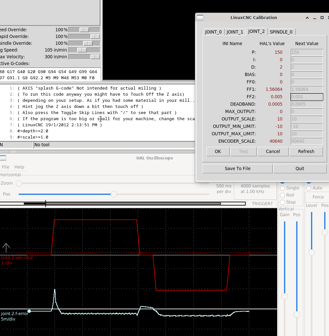The width and height of the screenshot is (329, 336).
Task: Click the Feed Override slider
Action: (x=84, y=30)
